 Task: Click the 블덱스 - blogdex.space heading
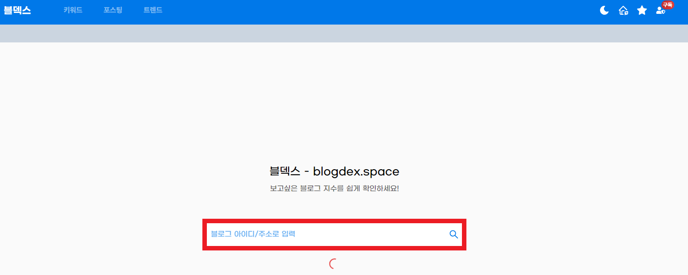click(334, 171)
